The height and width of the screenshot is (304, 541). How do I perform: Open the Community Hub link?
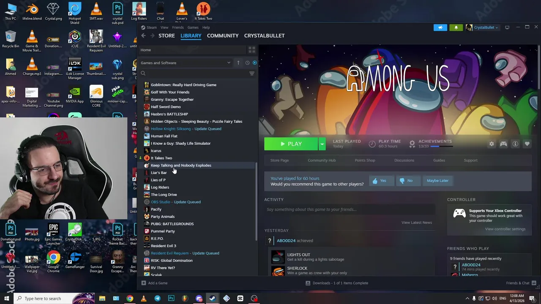322,160
